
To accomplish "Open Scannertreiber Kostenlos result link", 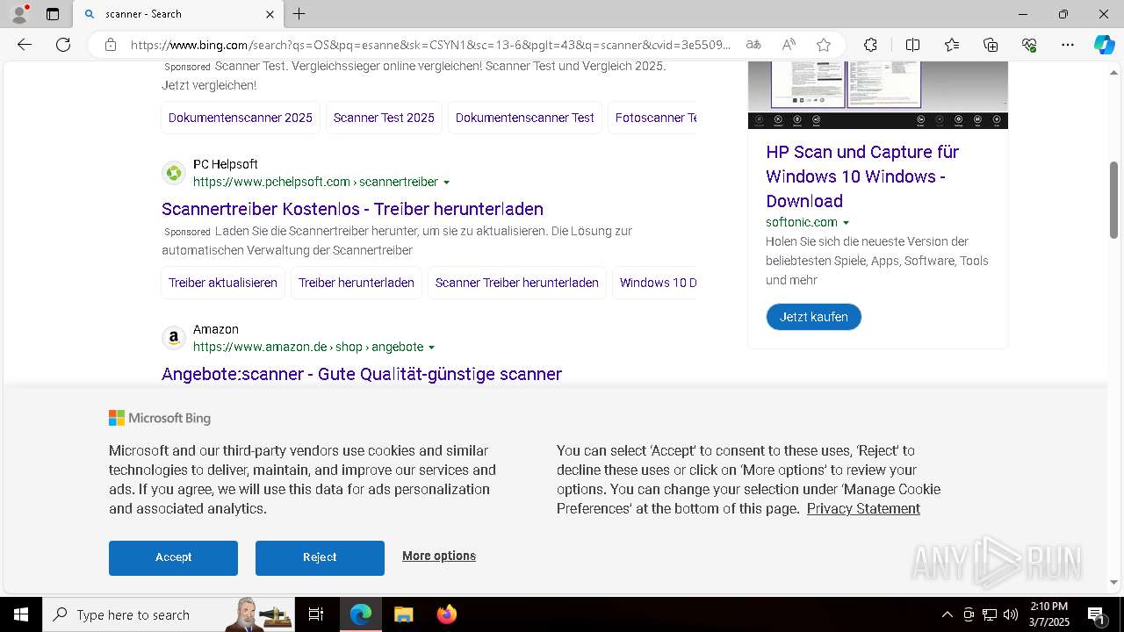I will [x=352, y=209].
